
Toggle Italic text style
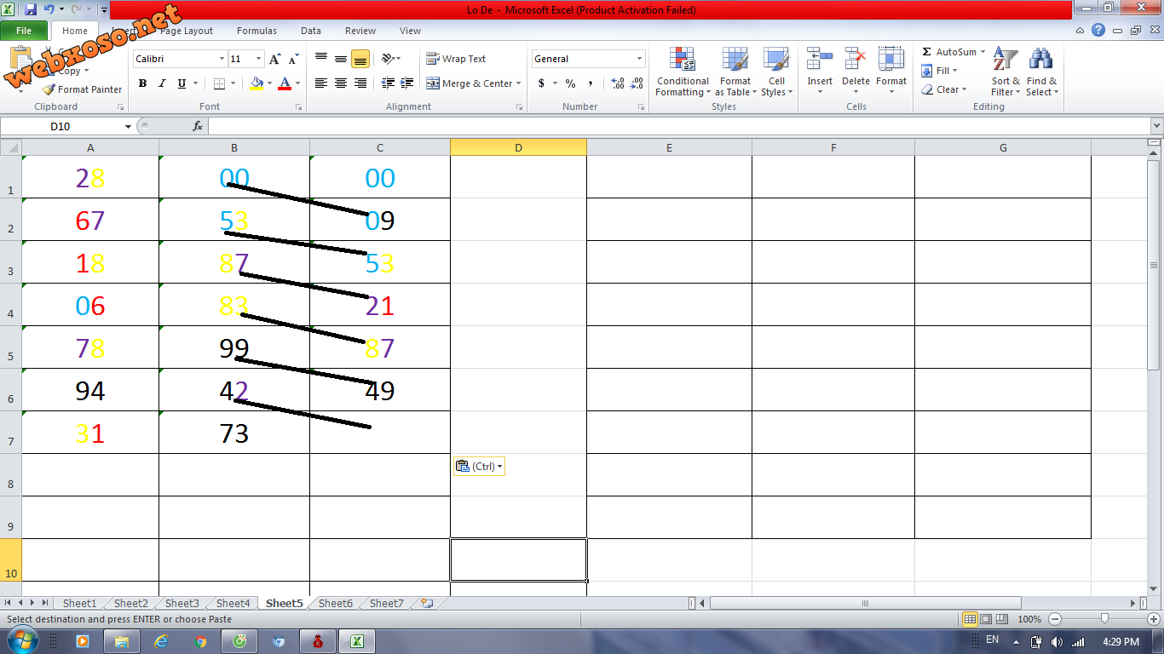coord(162,83)
